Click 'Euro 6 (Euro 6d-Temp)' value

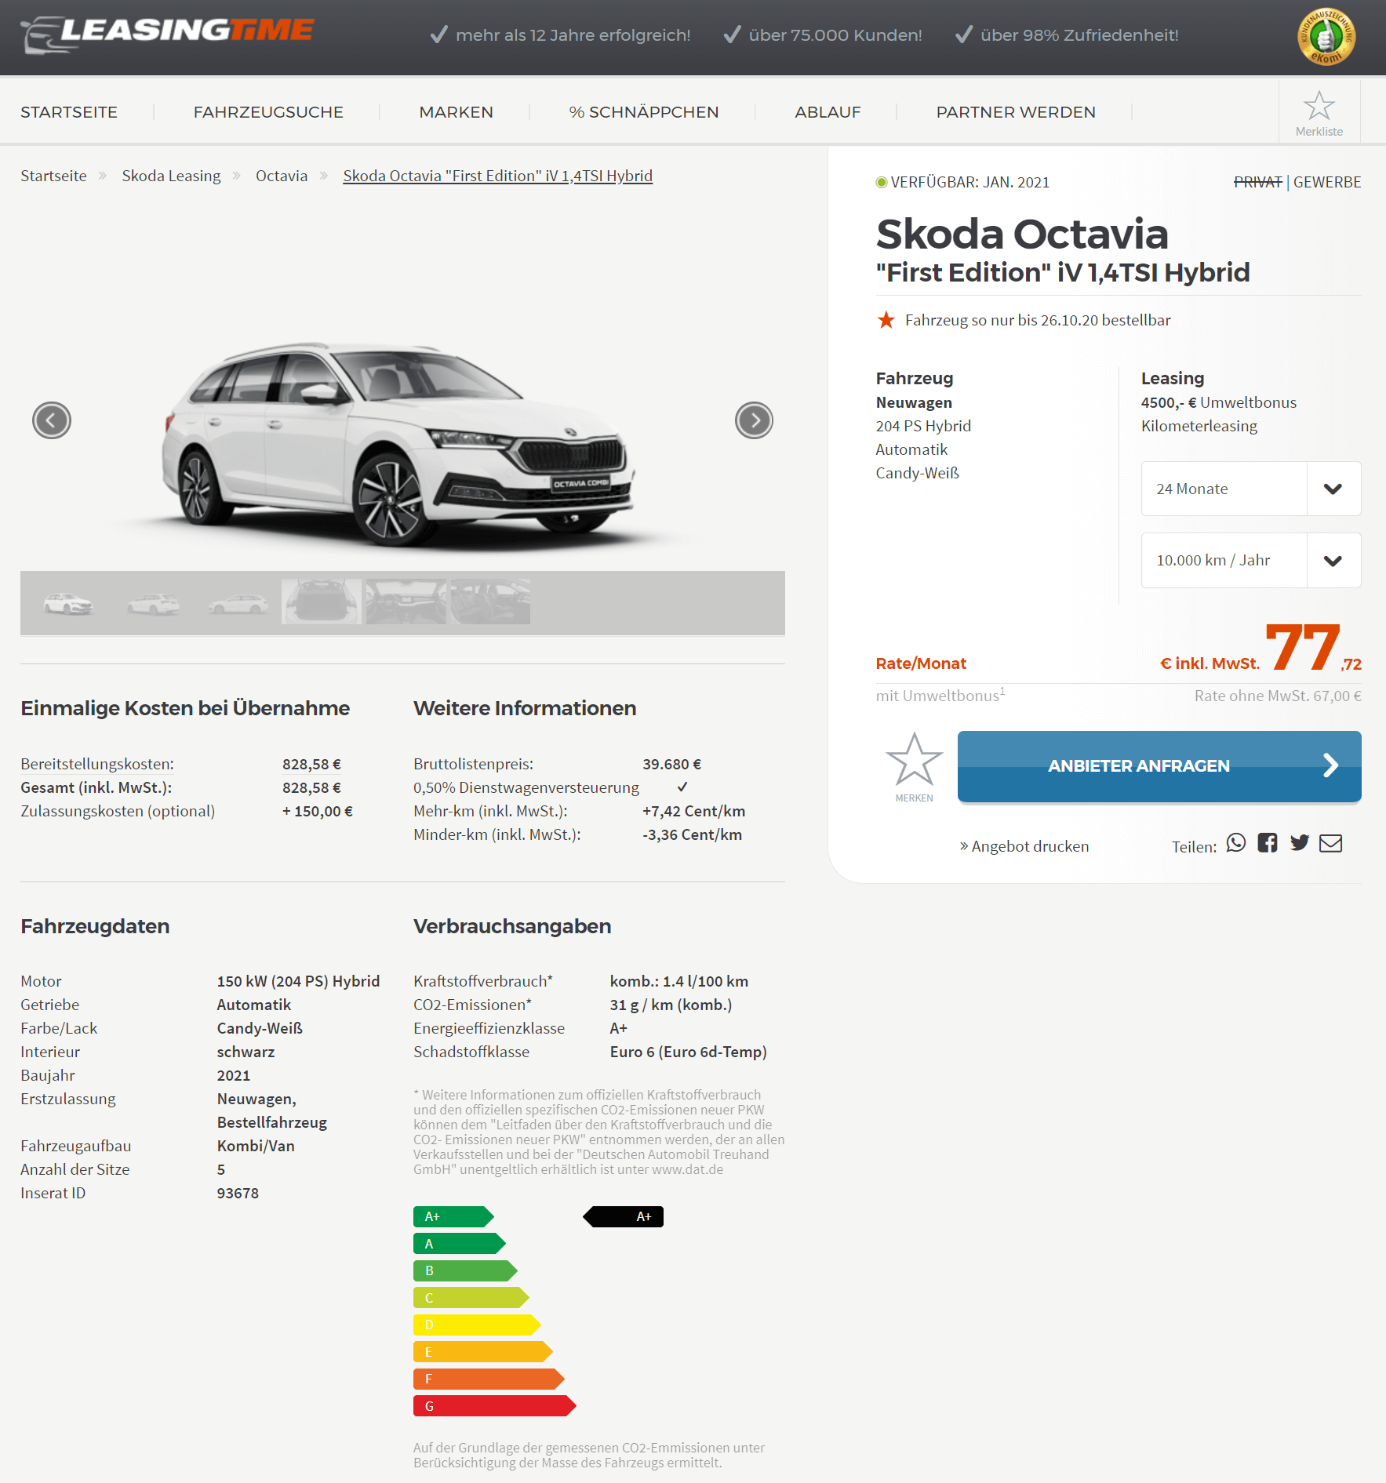pos(688,1052)
